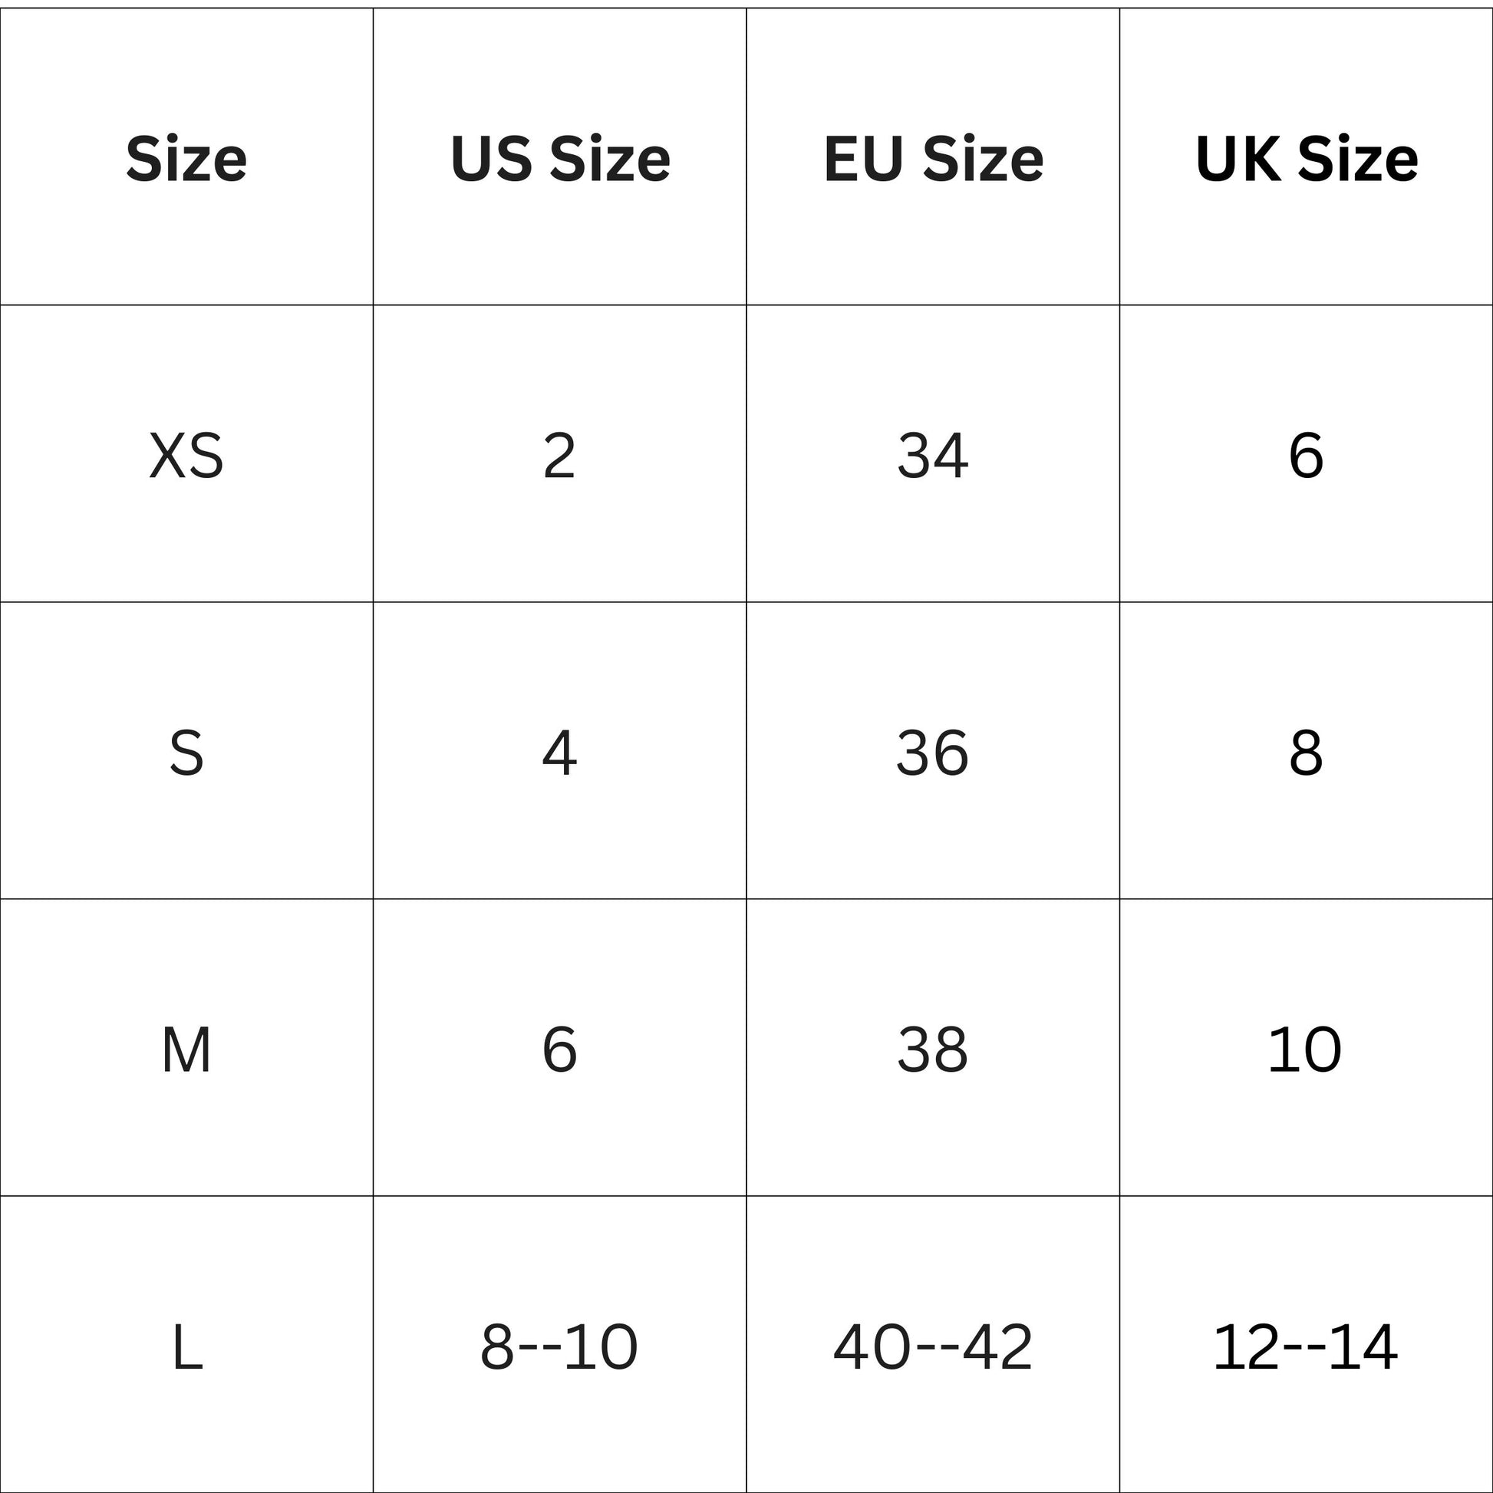Click UK size 10 cell
Screen dimensions: 1493x1493
click(1306, 1050)
